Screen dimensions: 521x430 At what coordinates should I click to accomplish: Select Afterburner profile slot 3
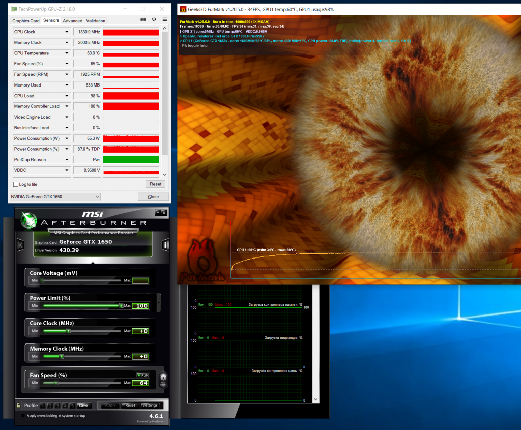click(x=57, y=406)
